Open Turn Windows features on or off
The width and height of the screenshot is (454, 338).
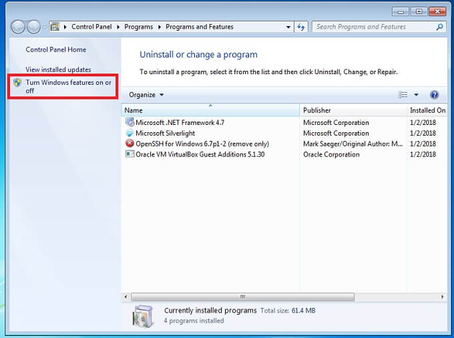click(68, 86)
